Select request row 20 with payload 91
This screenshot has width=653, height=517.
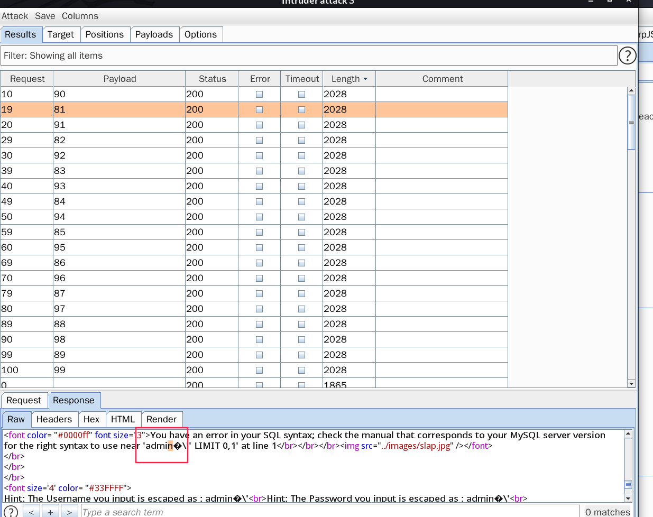254,125
